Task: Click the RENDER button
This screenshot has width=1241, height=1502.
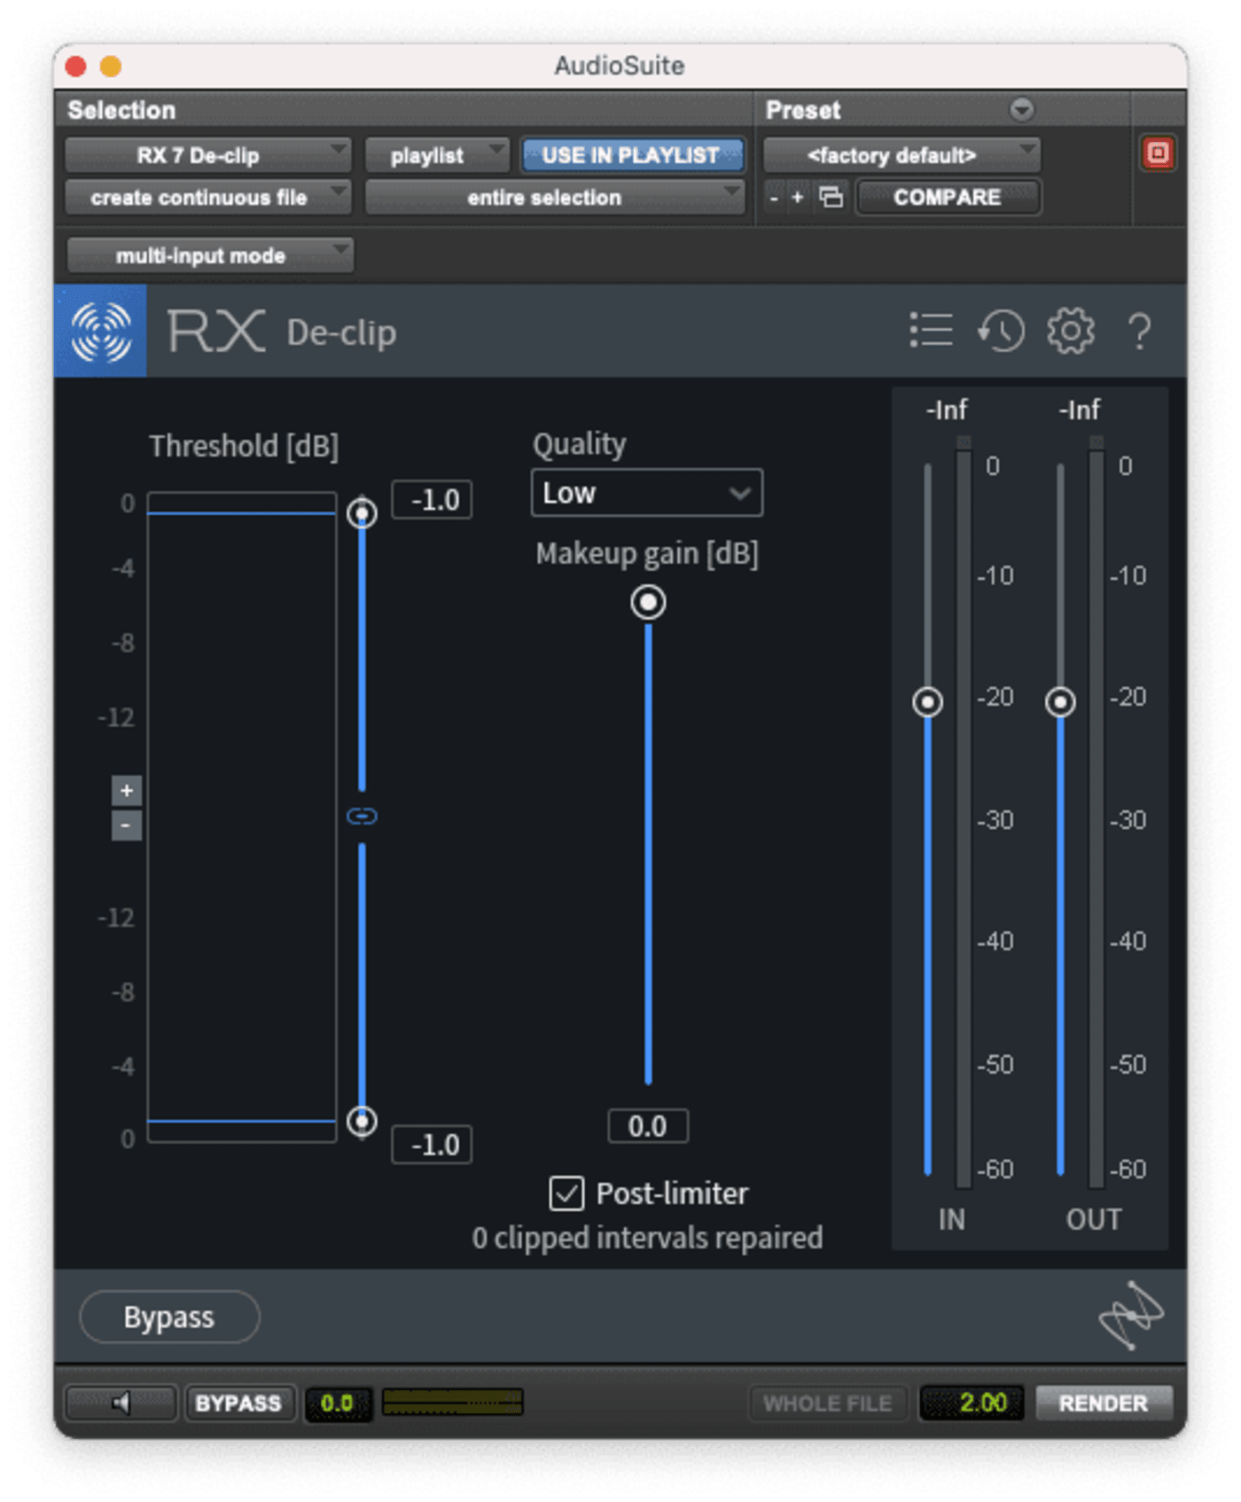Action: pos(1103,1403)
